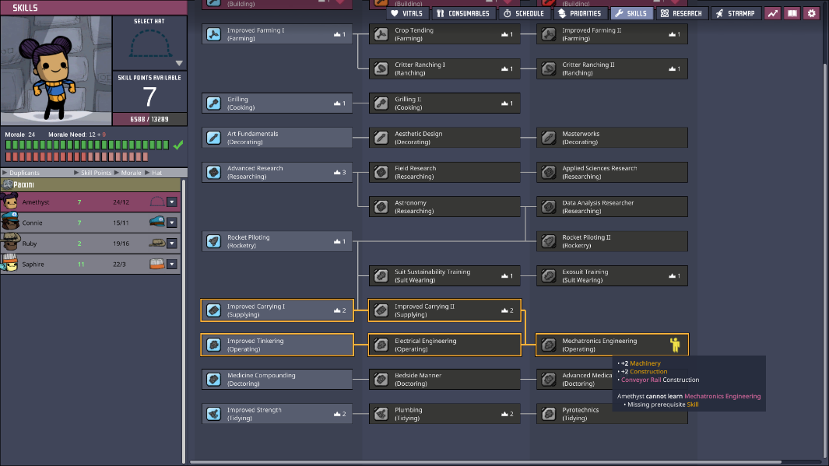Click Improved Carrying II skill icon

click(381, 310)
